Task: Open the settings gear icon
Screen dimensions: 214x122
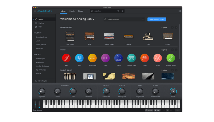Action: coord(179,11)
